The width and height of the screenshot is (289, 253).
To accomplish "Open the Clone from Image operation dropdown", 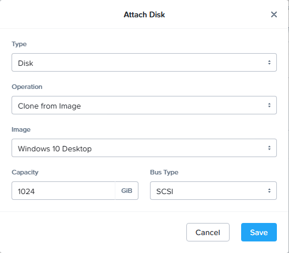I will click(x=144, y=105).
